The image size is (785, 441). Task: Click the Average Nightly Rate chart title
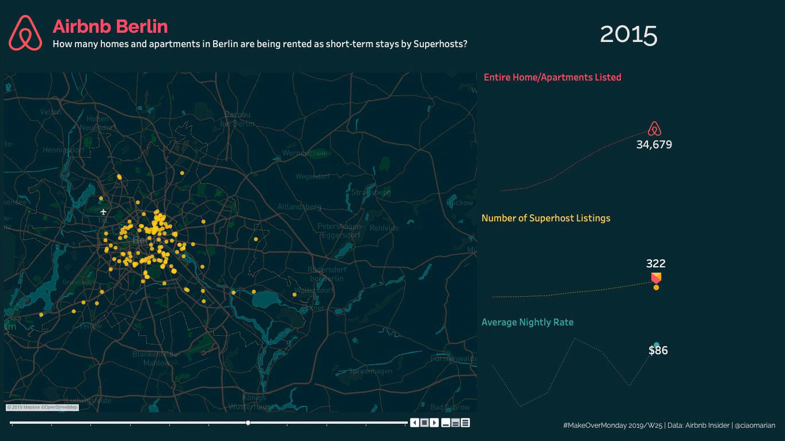coord(528,322)
